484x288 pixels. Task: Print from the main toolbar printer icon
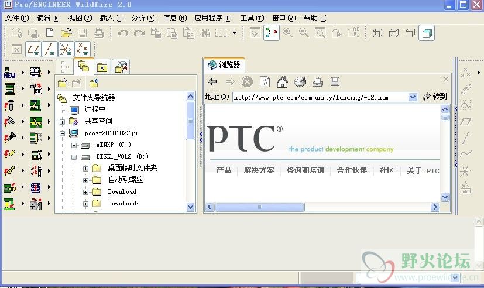coord(99,33)
